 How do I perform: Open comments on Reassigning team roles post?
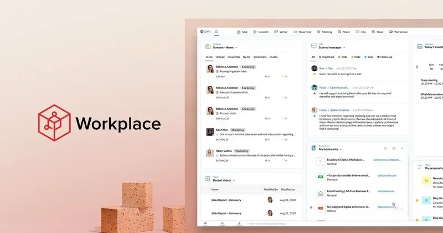[x=284, y=76]
